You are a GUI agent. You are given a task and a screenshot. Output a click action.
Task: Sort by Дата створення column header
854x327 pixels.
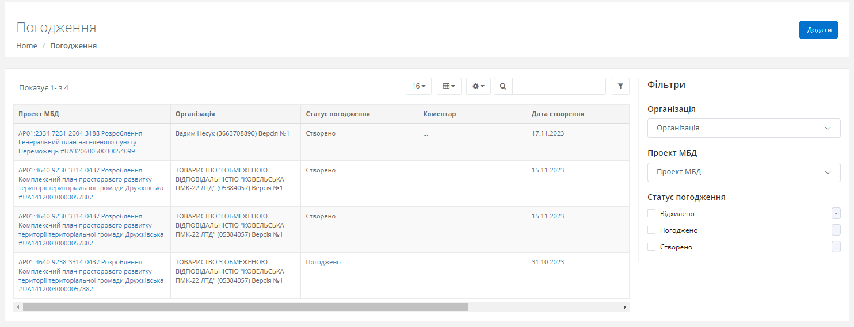(558, 114)
